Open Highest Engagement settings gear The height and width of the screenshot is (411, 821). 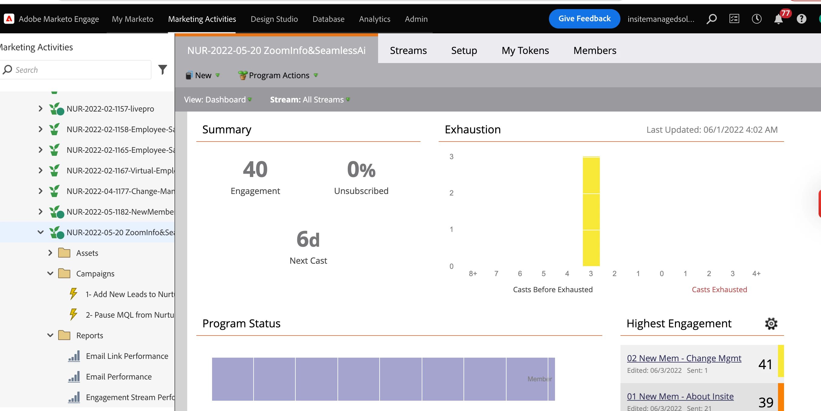[771, 324]
